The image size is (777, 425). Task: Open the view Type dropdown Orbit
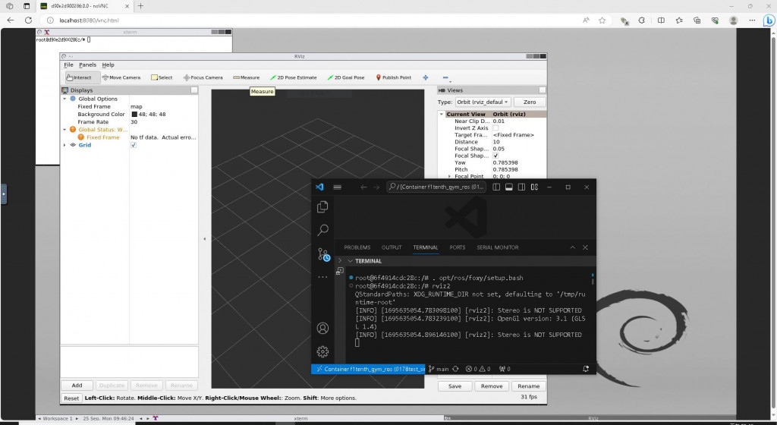(x=482, y=102)
